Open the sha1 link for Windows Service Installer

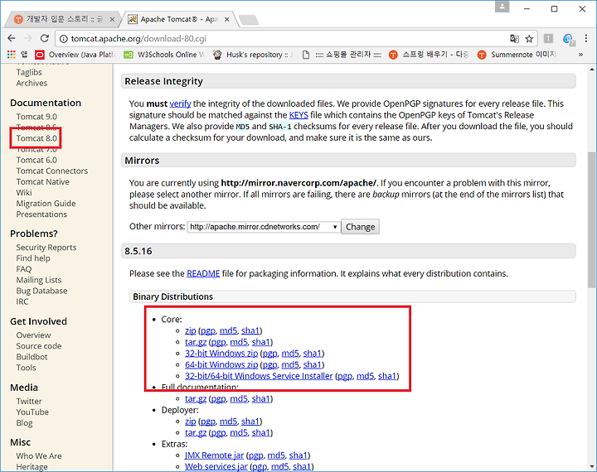[387, 376]
